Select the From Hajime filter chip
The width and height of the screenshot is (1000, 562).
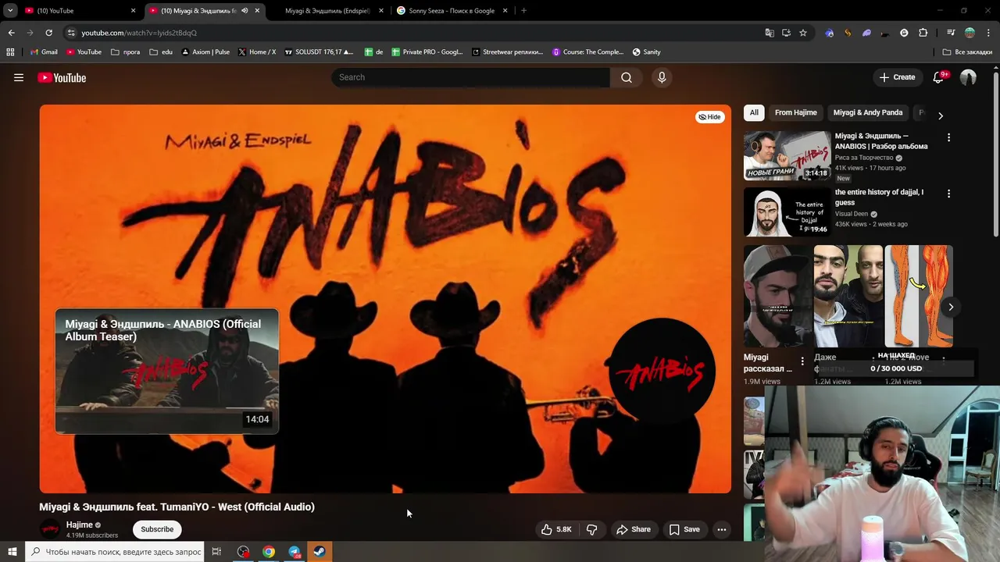pyautogui.click(x=795, y=112)
